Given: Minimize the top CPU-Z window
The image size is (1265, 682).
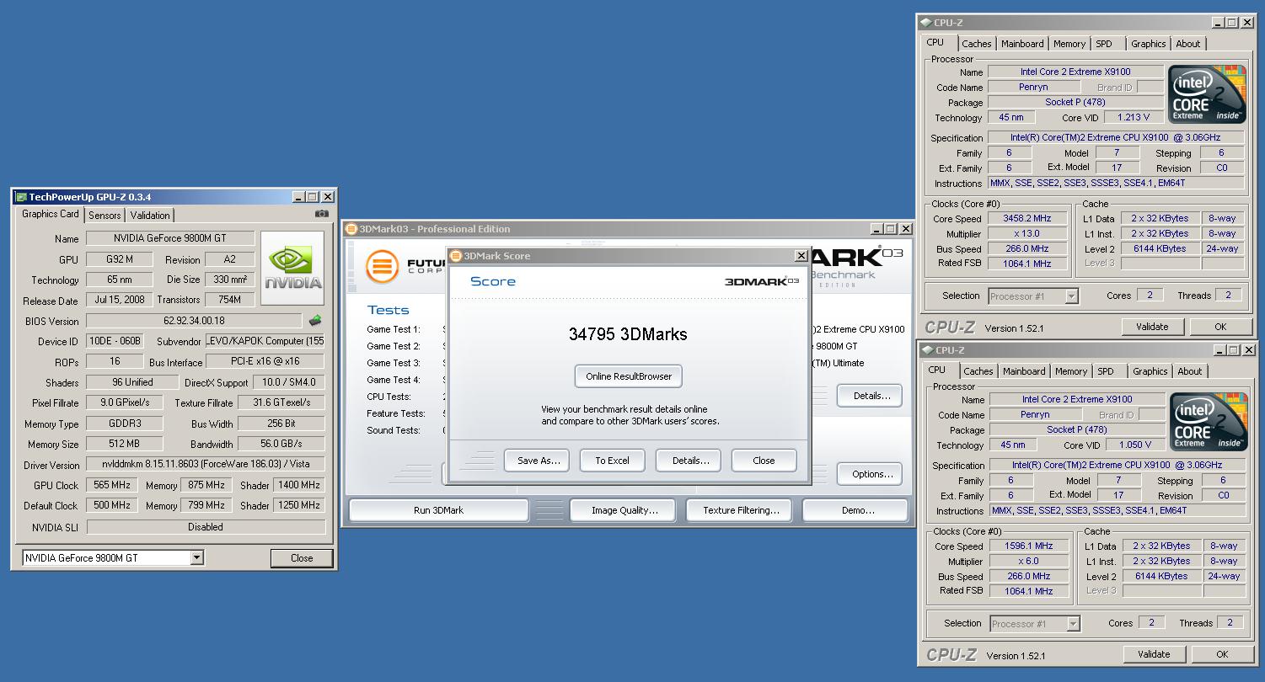Looking at the screenshot, I should point(1219,23).
